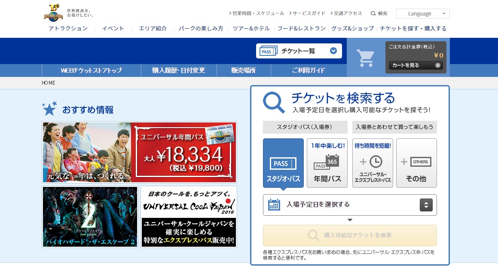The width and height of the screenshot is (498, 266).
Task: Open the shopping cart icon
Action: tap(365, 58)
